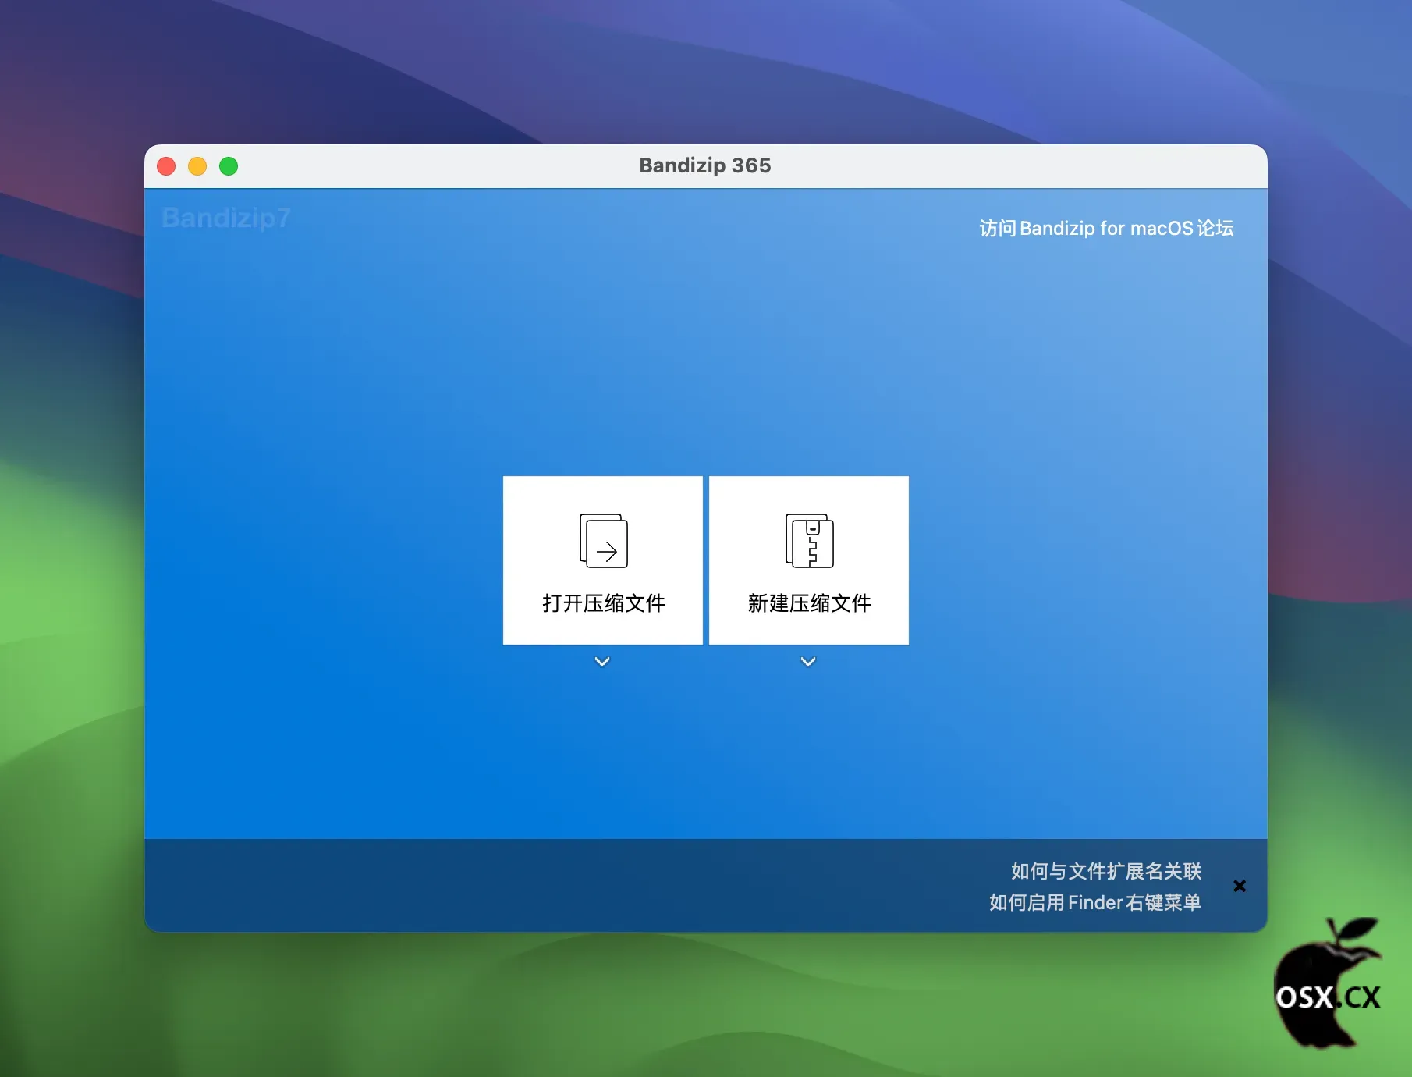Image resolution: width=1412 pixels, height=1077 pixels.
Task: Maximize the Bandizip 365 window
Action: click(229, 166)
